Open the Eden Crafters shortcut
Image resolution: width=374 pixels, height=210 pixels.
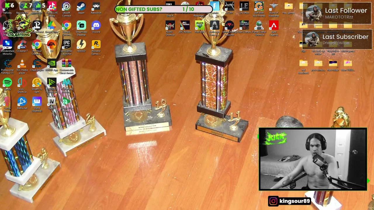point(244,27)
